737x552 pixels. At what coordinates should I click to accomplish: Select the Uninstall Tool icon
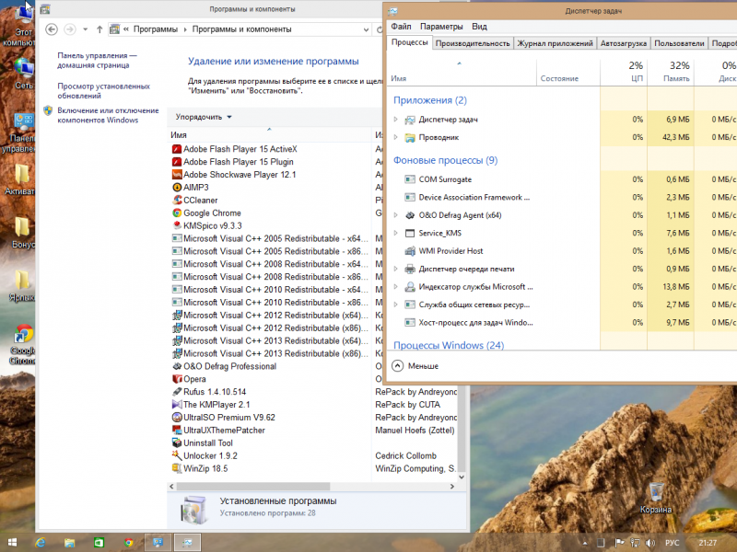pos(177,443)
